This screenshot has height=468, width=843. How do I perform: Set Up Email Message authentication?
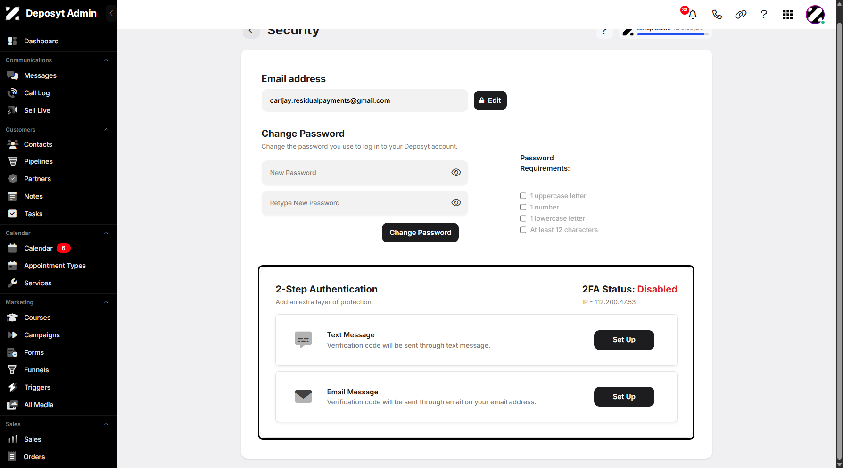[x=624, y=397]
